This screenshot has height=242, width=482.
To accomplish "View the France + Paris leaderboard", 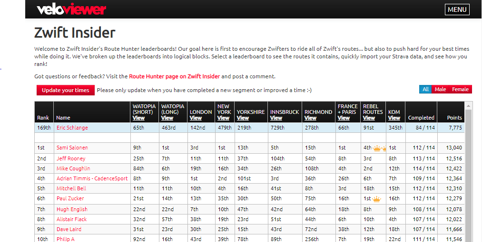I will point(344,118).
